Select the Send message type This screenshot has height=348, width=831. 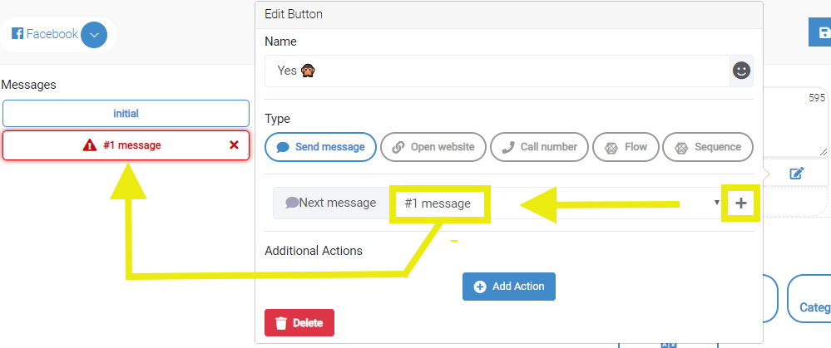click(320, 147)
